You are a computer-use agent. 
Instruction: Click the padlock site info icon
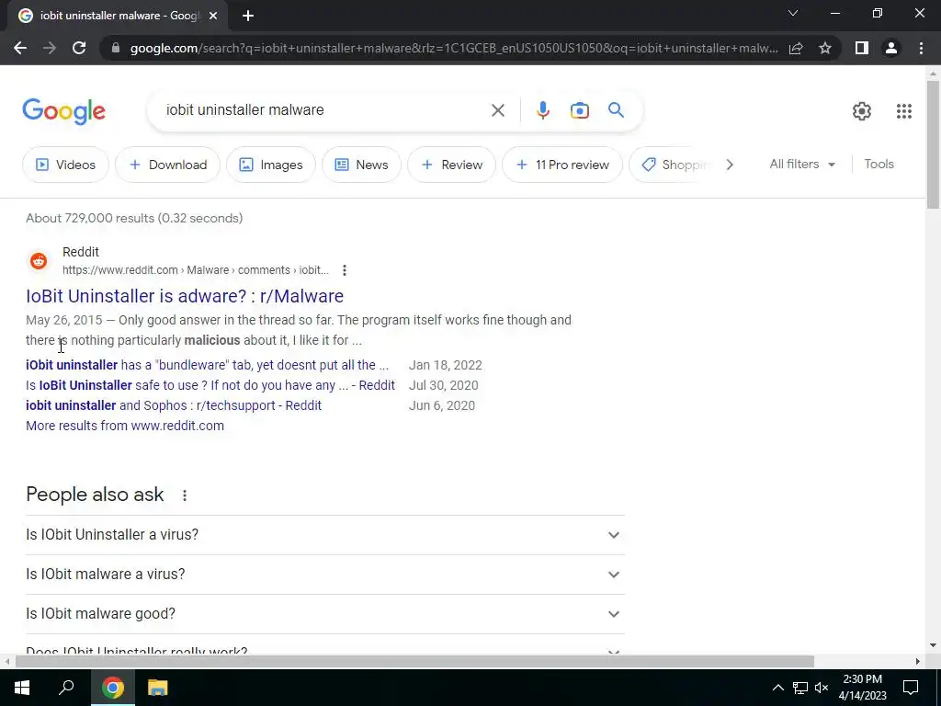pos(116,48)
